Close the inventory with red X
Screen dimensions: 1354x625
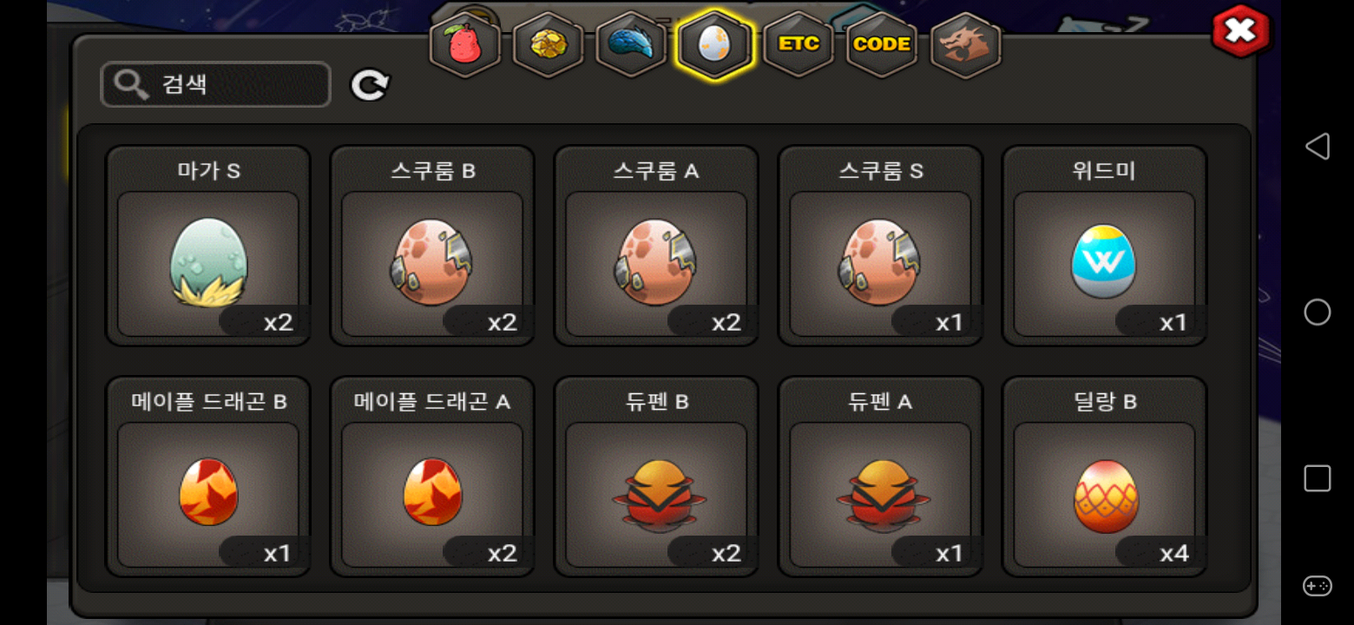click(1240, 32)
